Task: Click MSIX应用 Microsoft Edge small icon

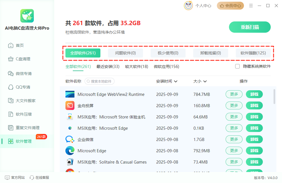Action: (70, 128)
